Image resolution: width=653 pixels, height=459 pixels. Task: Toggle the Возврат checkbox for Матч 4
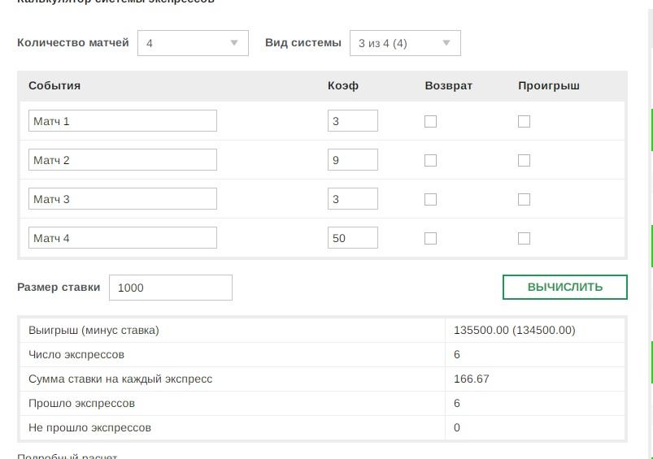(x=430, y=239)
